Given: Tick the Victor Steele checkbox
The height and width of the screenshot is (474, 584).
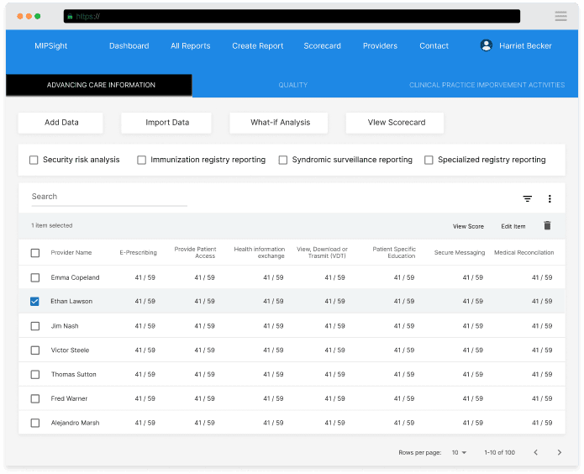Looking at the screenshot, I should pos(35,350).
